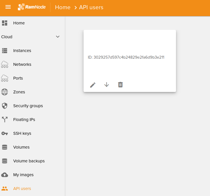210x196 pixels.
Task: Click the Networks cloud icon
Action: point(5,64)
